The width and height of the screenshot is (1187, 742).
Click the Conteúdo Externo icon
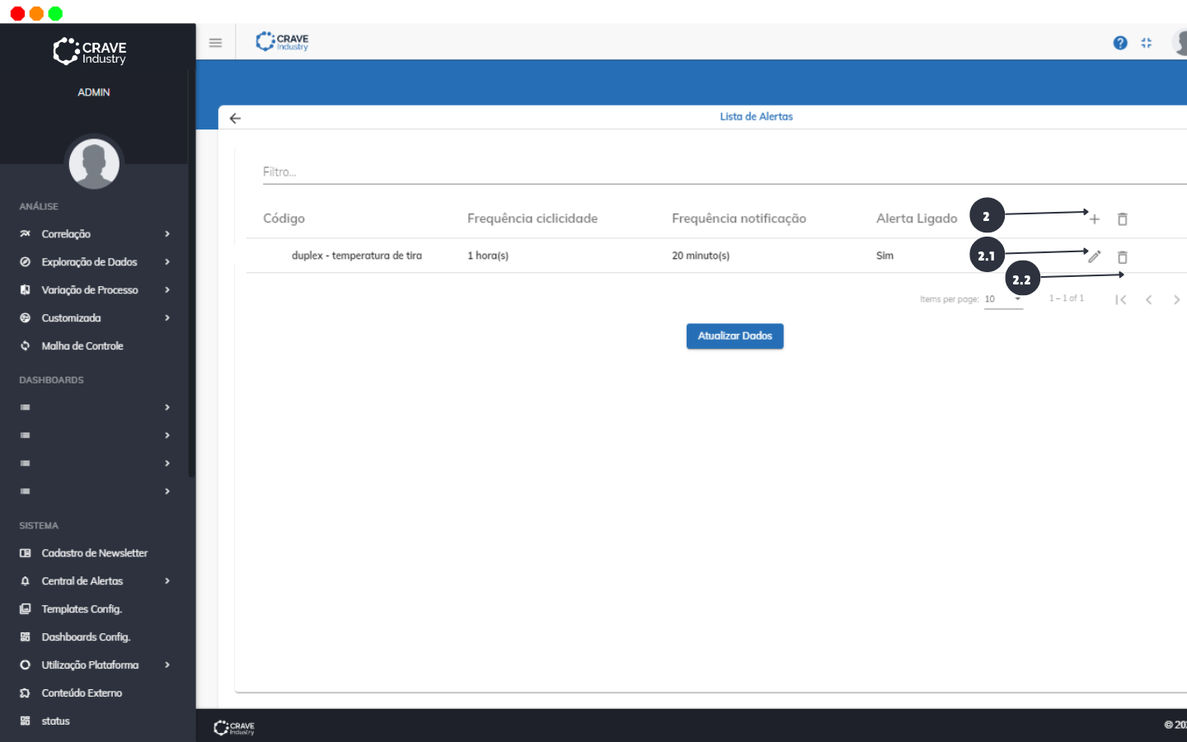click(x=25, y=693)
